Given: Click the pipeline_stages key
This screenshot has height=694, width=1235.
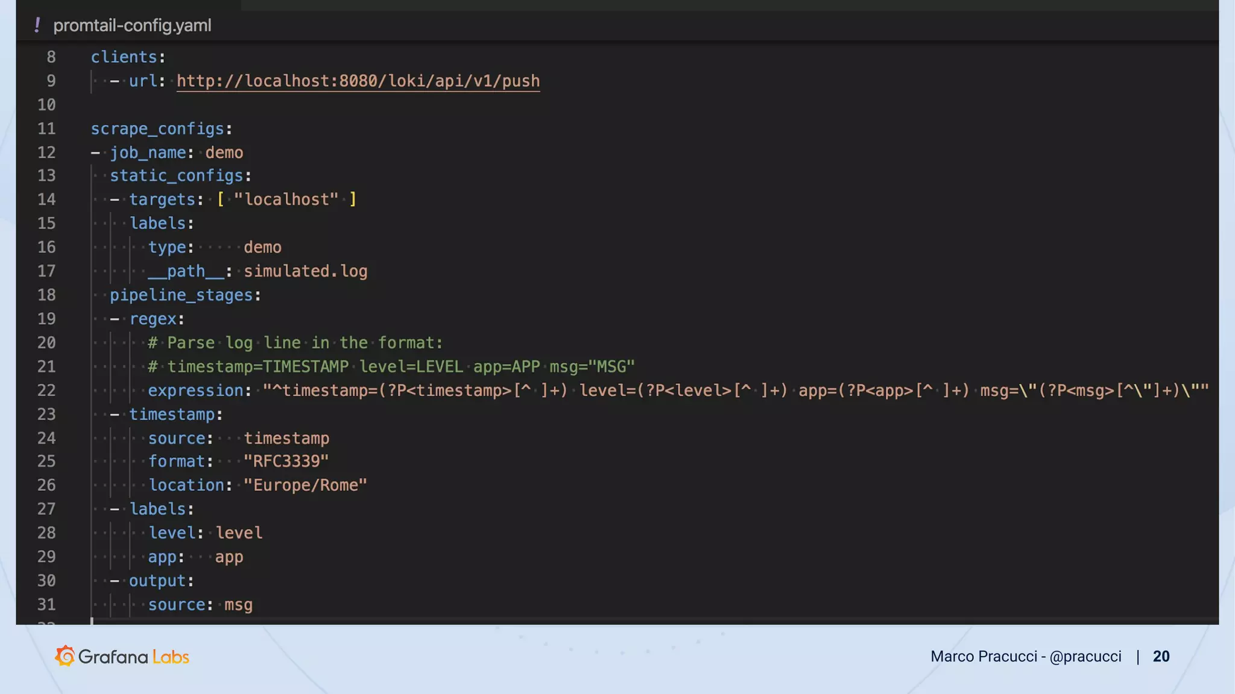Looking at the screenshot, I should pos(181,295).
